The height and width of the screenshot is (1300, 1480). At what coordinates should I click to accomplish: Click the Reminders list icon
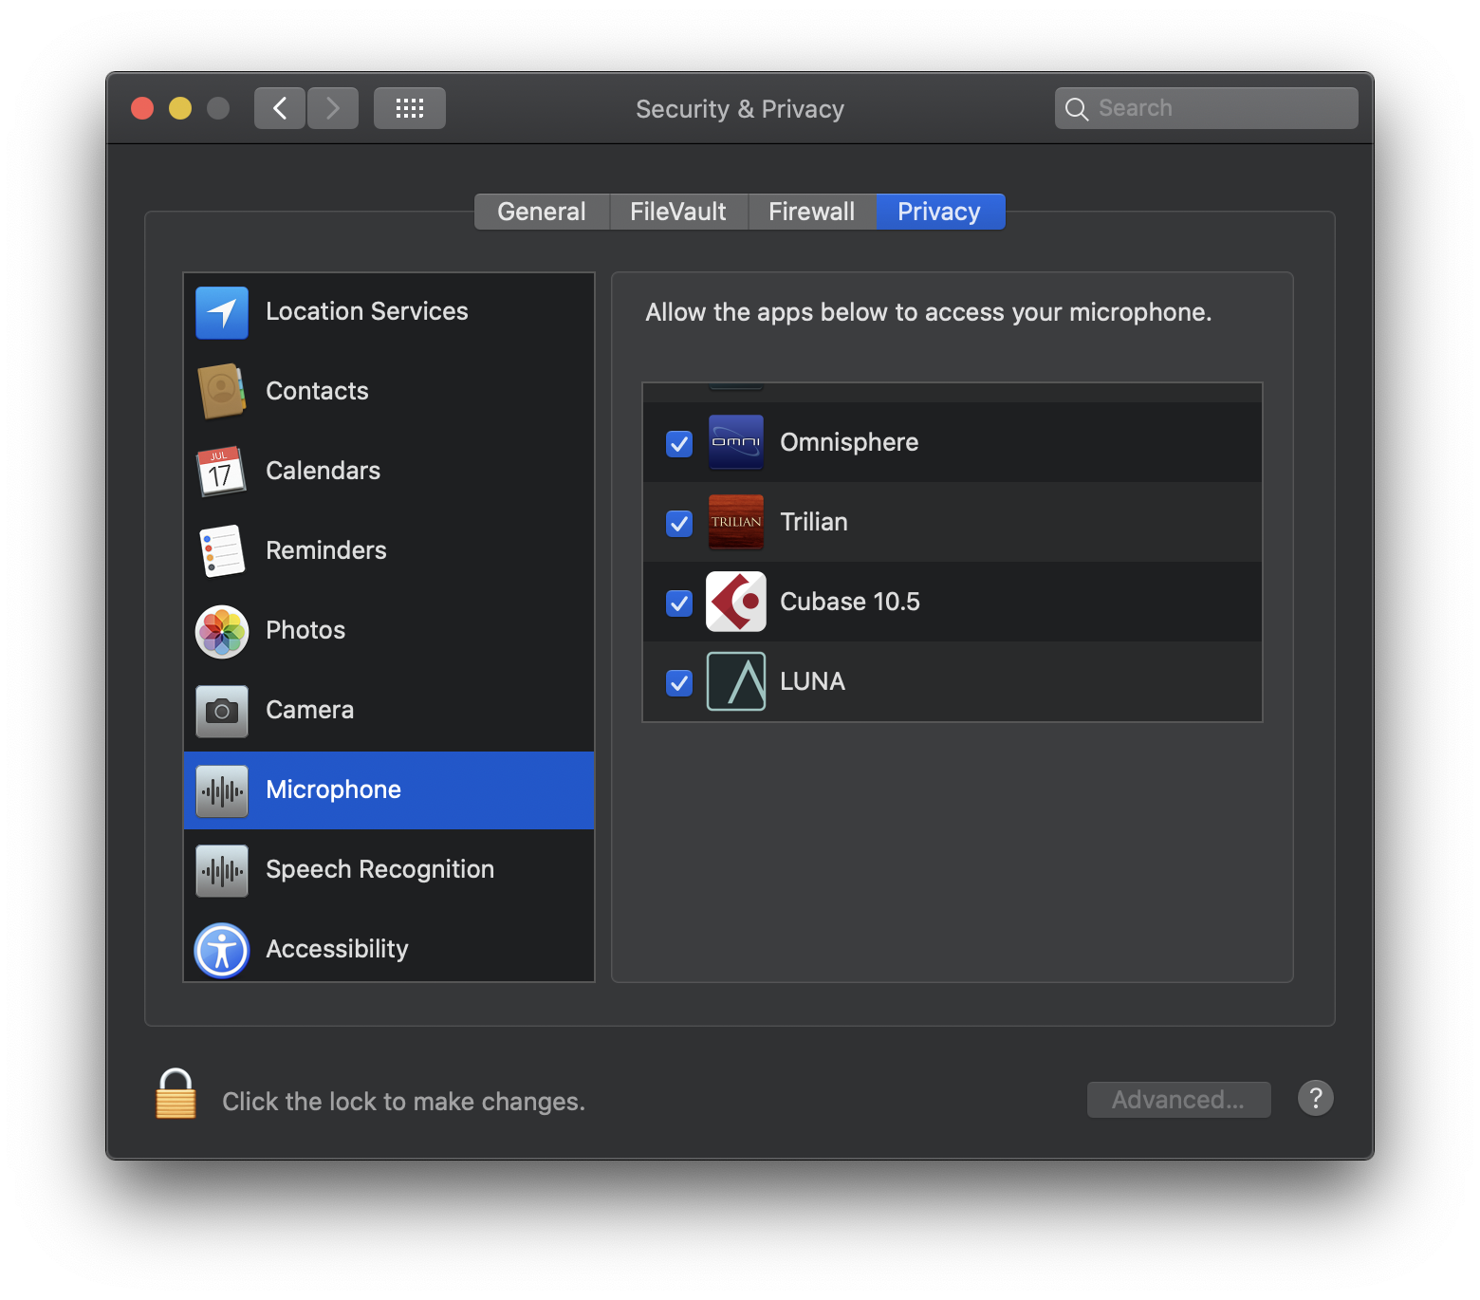222,550
